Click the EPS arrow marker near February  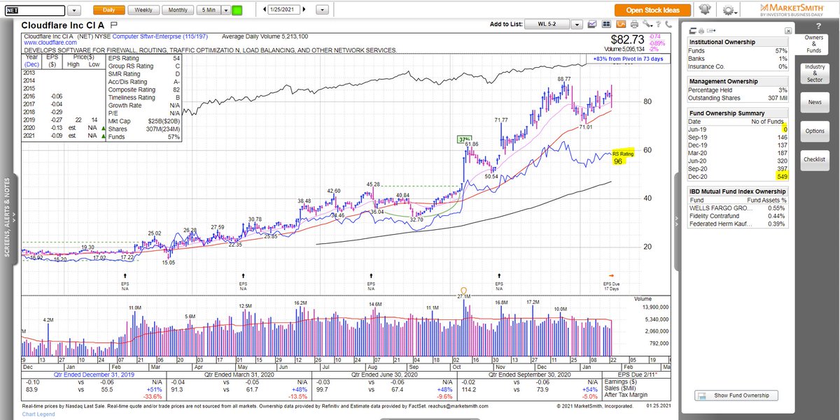[126, 275]
